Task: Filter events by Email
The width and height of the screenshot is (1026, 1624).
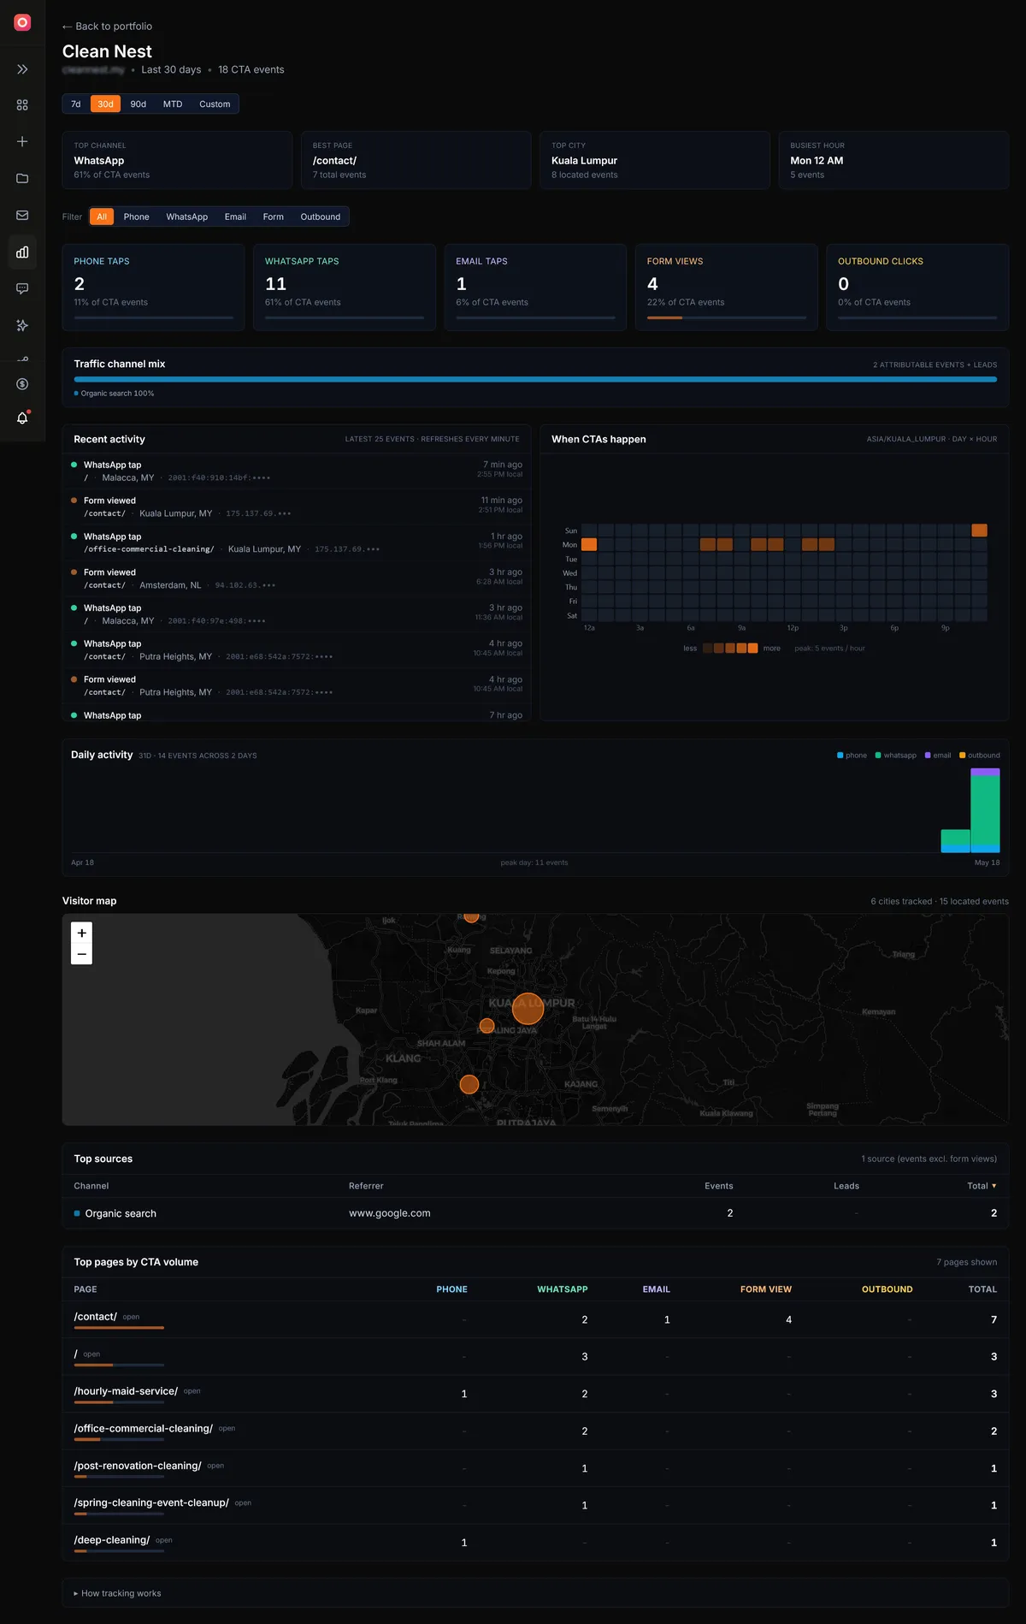Action: [x=235, y=217]
